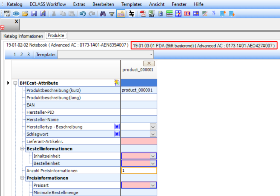The height and width of the screenshot is (196, 280).
Task: Open the ECLASS Workflow menu
Action: click(47, 4)
